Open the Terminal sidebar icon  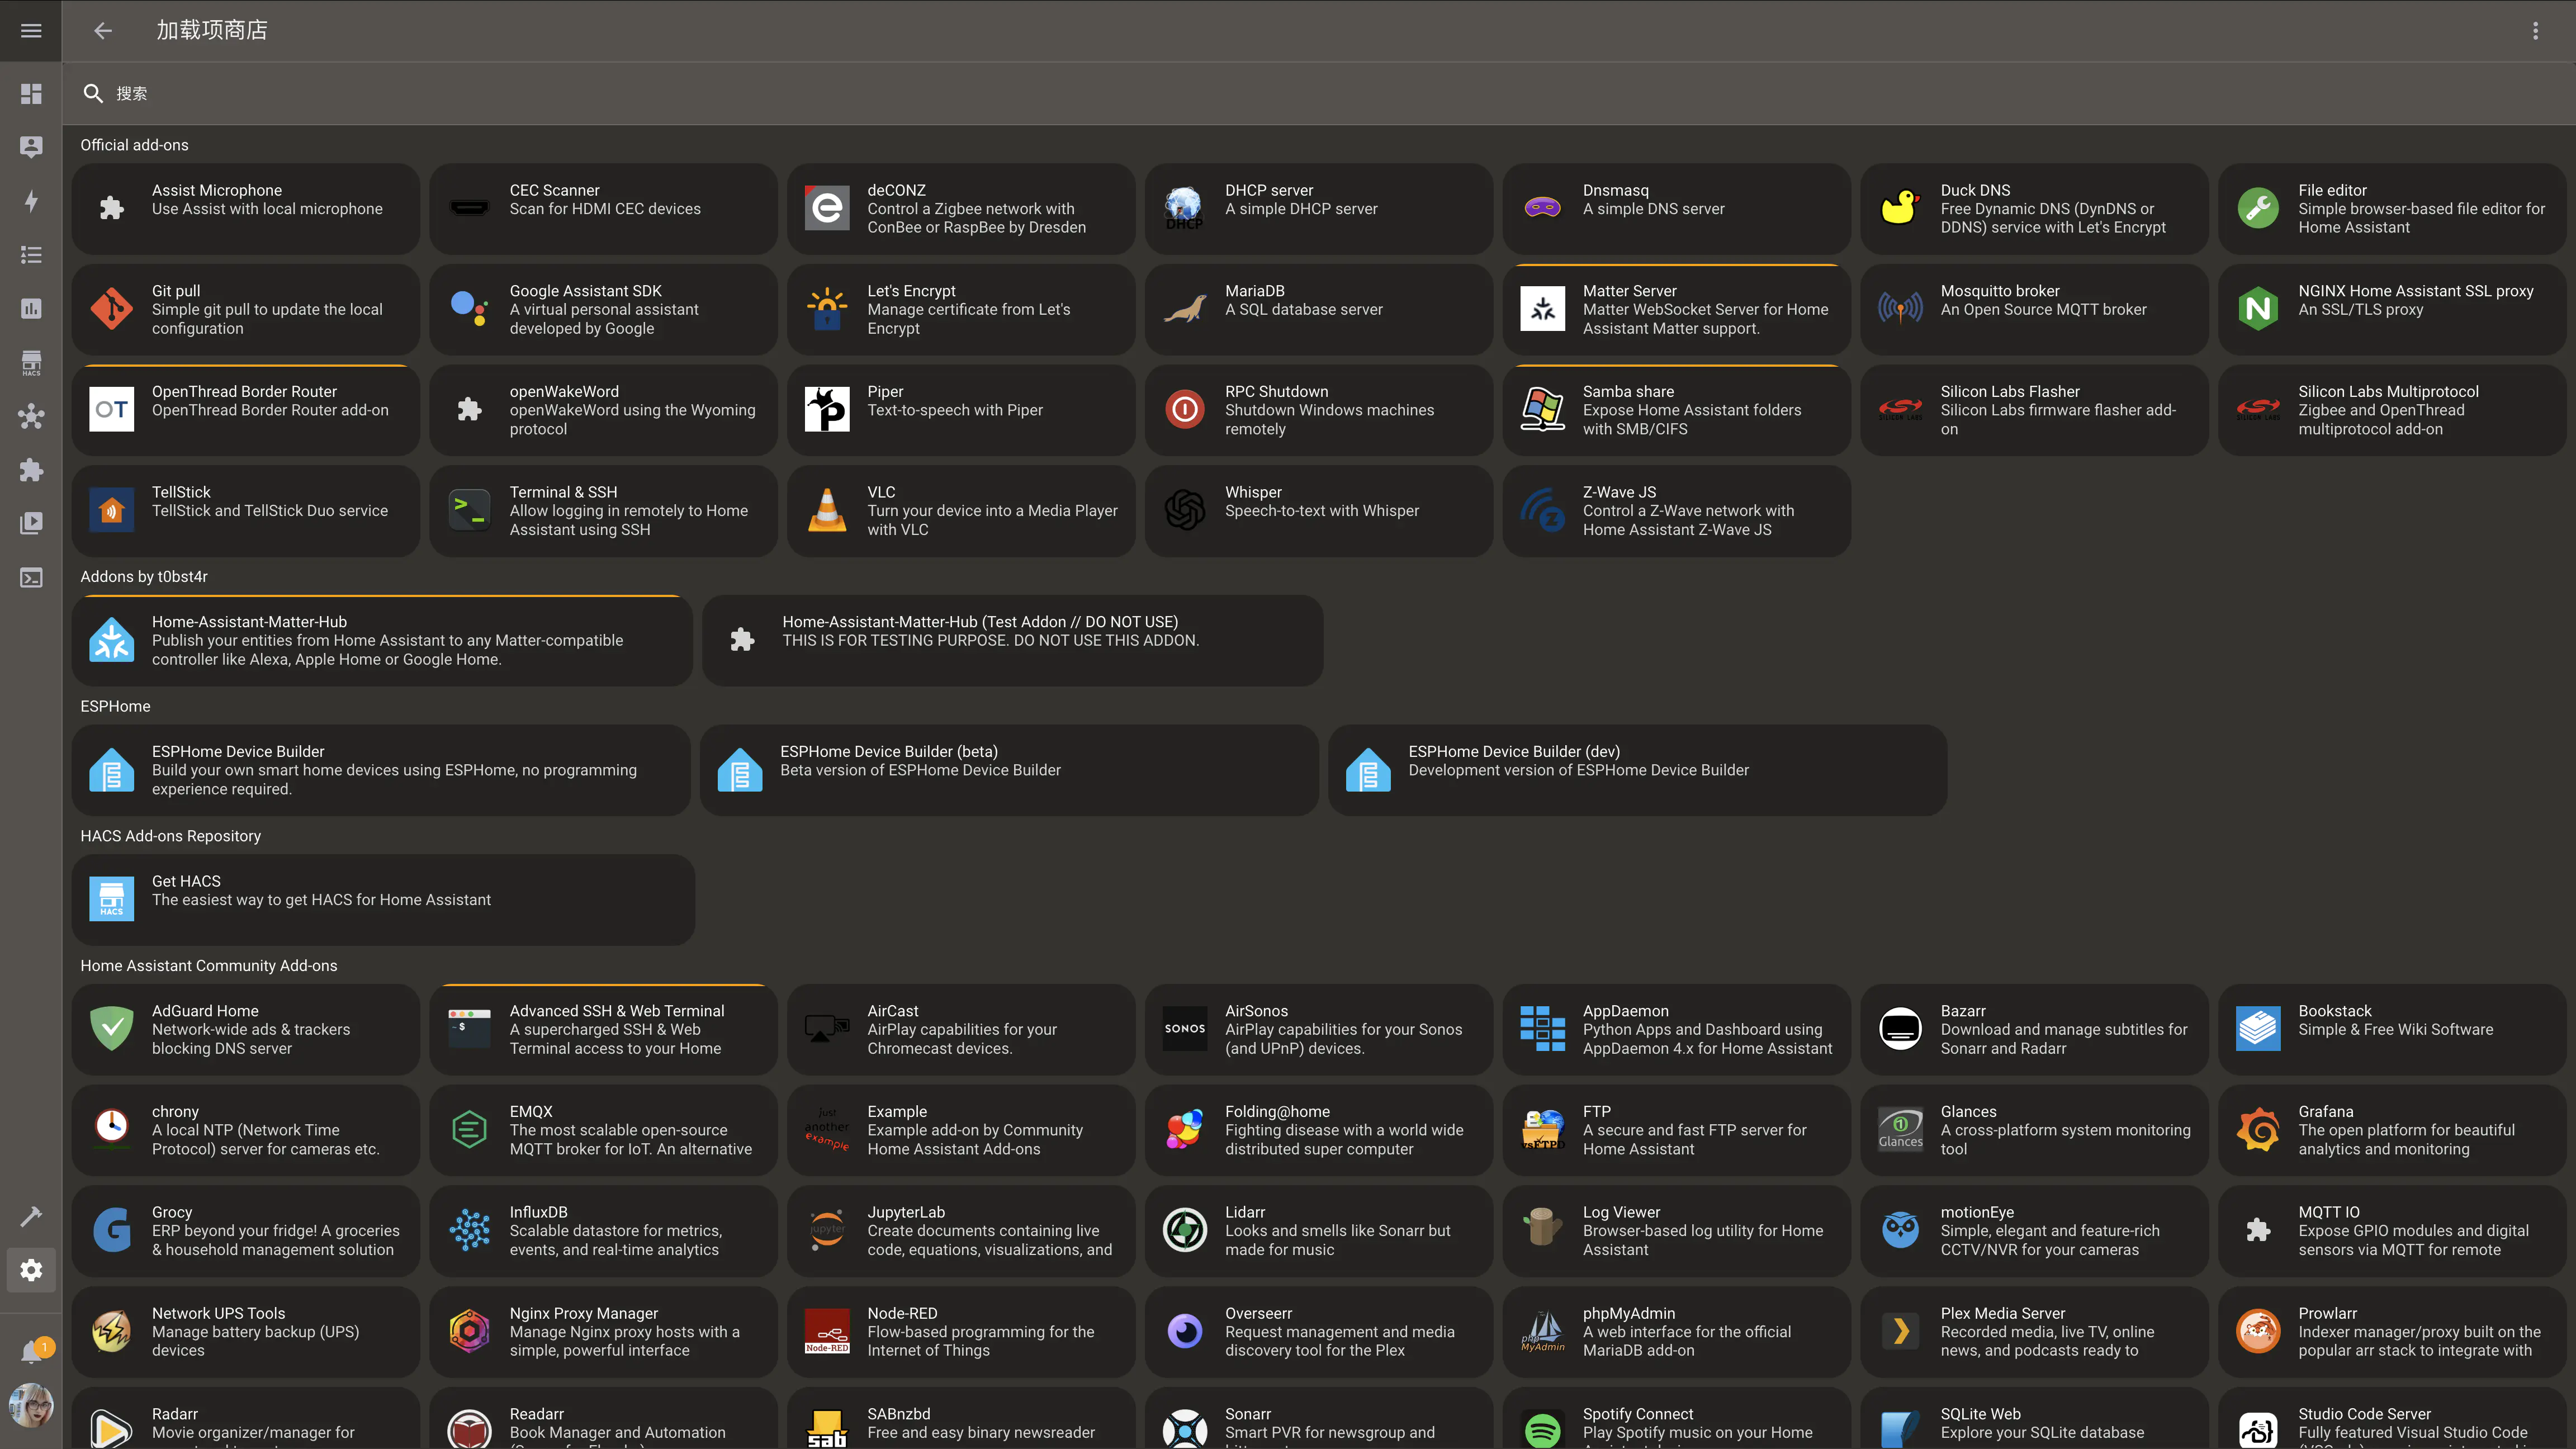coord(31,578)
